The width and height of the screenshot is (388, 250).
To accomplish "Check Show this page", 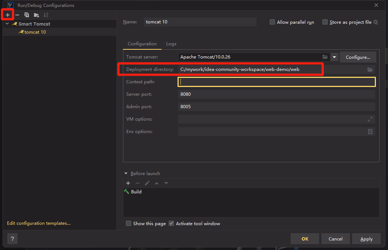I will (128, 223).
